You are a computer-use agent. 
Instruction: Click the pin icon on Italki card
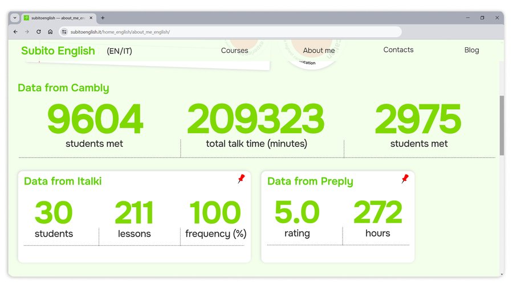pyautogui.click(x=241, y=179)
